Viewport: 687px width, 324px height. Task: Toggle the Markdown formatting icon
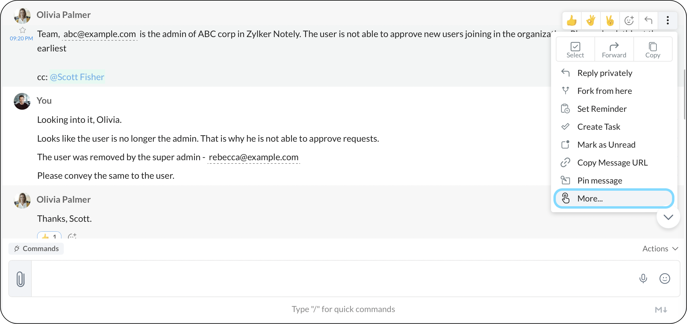(661, 310)
